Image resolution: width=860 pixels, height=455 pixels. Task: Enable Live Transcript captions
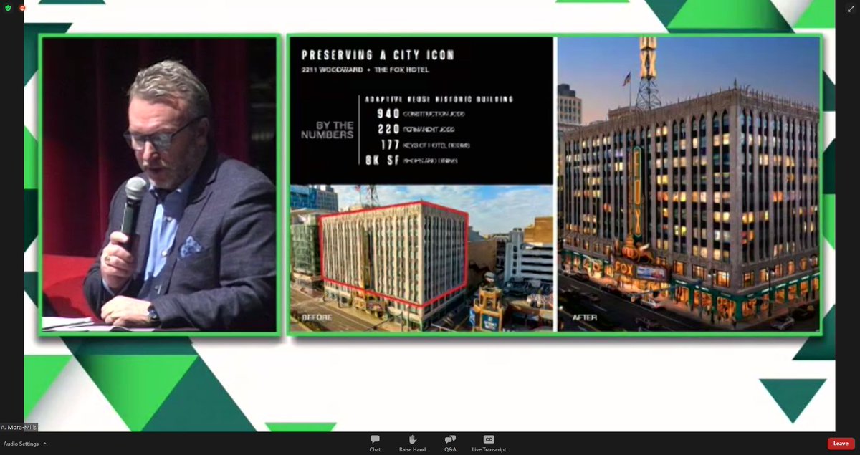pyautogui.click(x=489, y=444)
